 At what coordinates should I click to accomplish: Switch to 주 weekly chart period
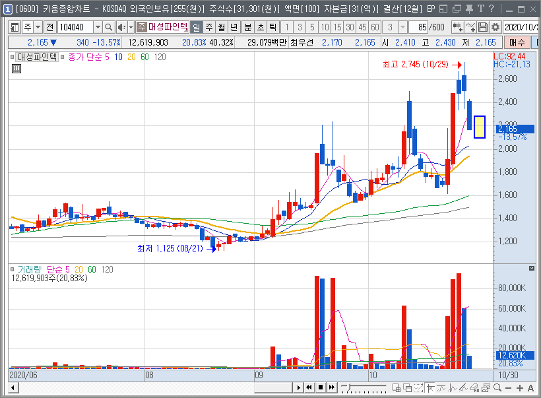[209, 27]
